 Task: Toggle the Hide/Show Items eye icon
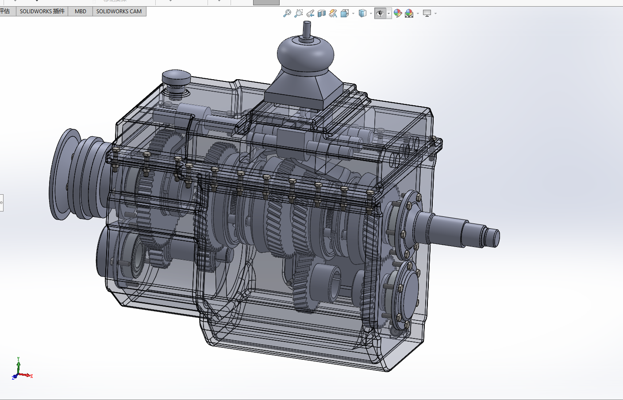[x=380, y=13]
